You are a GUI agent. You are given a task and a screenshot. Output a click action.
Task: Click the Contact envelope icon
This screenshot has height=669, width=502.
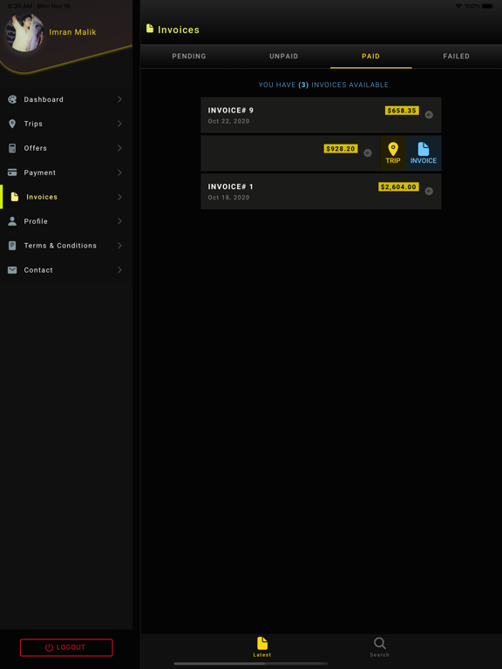(x=12, y=270)
